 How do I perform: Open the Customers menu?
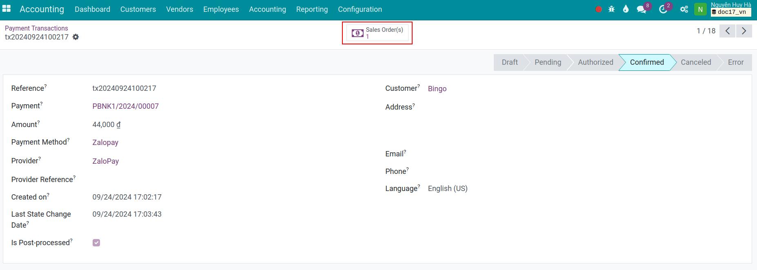pos(138,9)
